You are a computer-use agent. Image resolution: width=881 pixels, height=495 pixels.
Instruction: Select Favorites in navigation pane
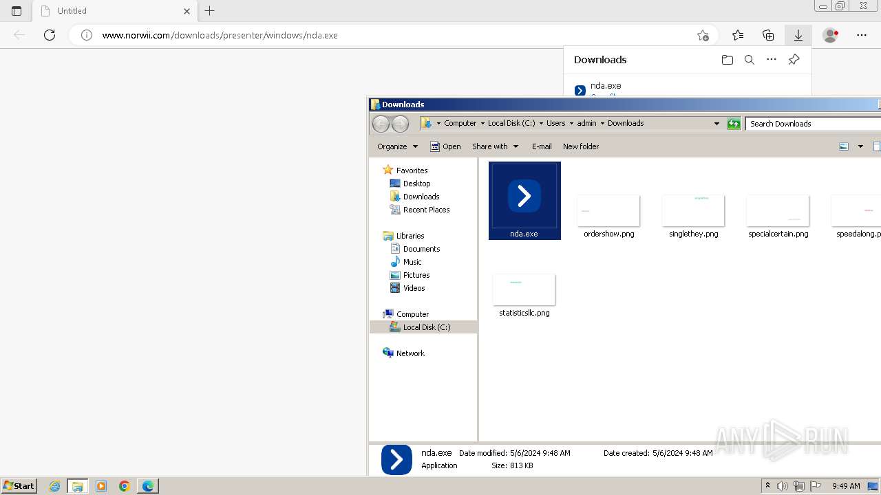[405, 170]
